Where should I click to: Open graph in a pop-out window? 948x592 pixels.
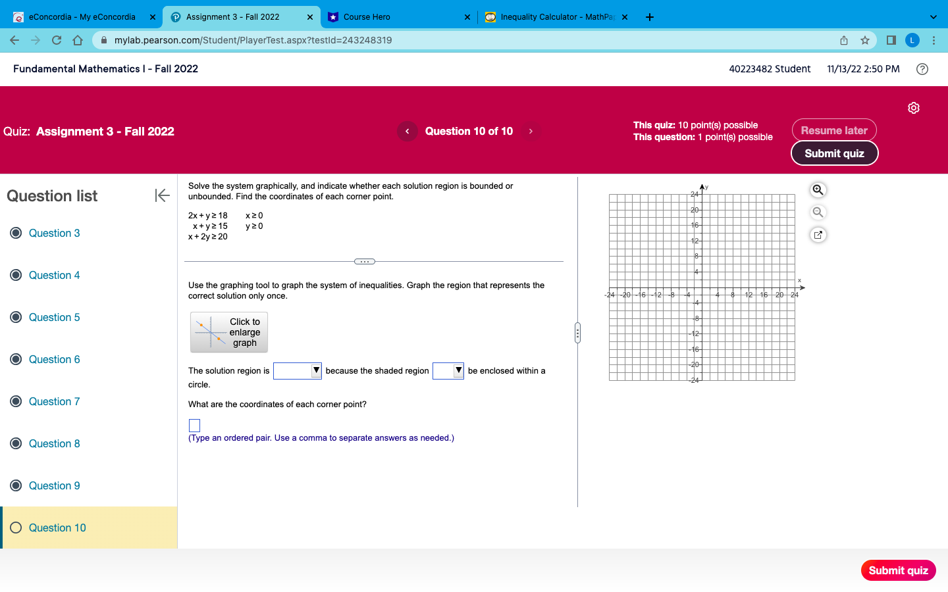tap(818, 235)
